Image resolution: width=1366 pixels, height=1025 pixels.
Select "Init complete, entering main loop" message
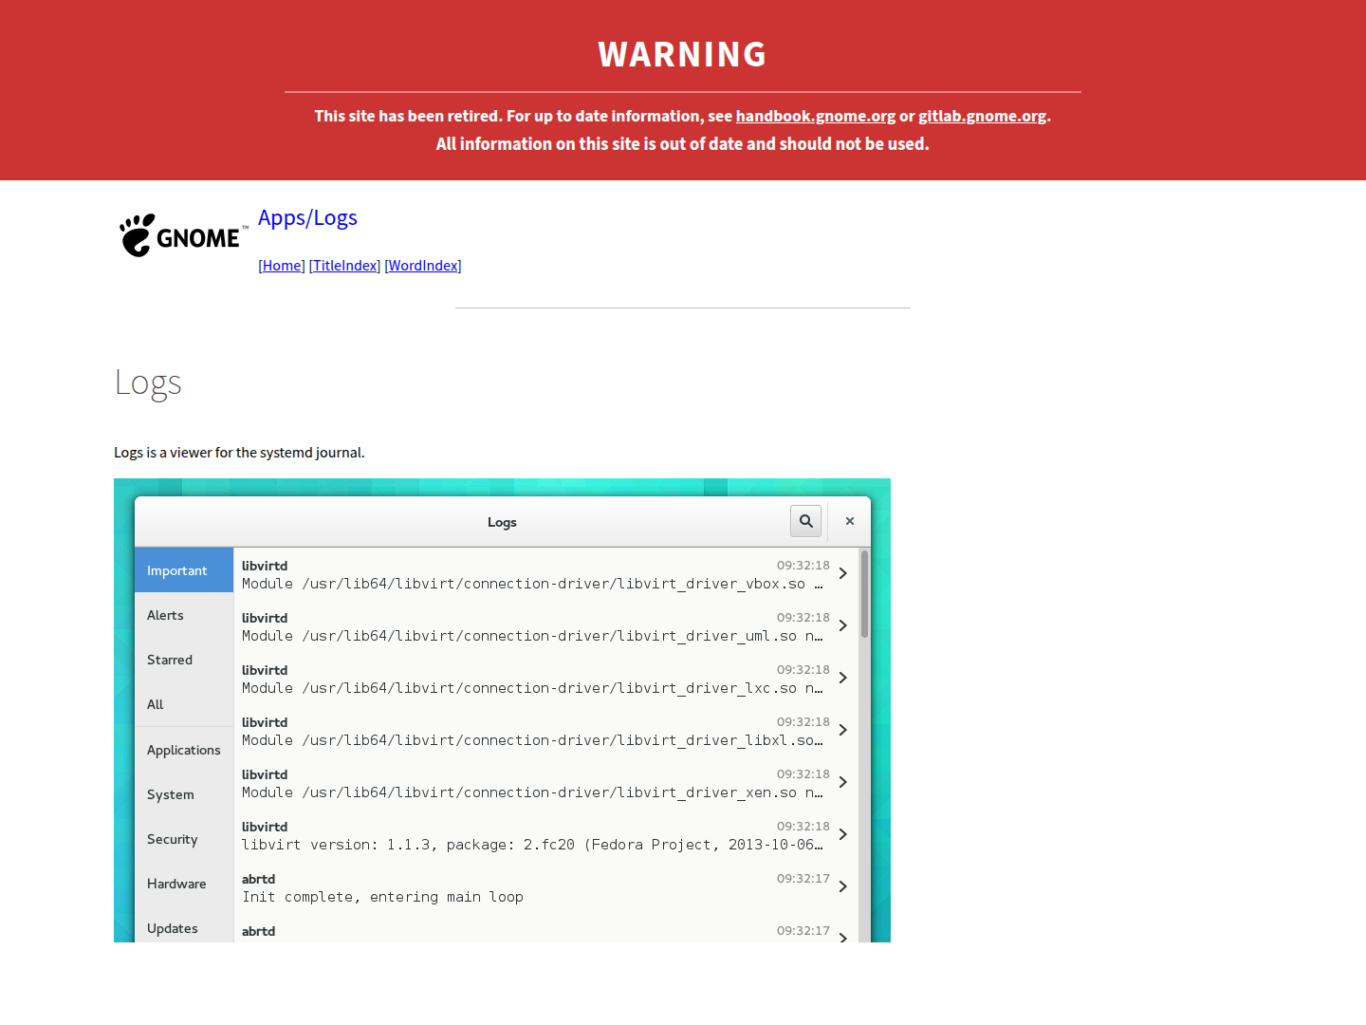pos(382,897)
